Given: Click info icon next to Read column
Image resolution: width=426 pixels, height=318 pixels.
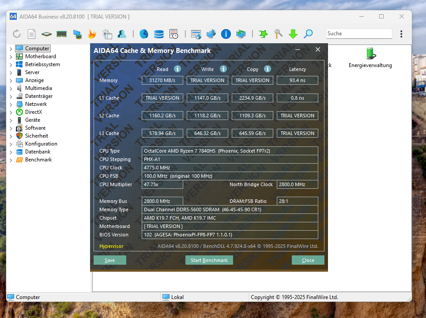Looking at the screenshot, I should point(177,69).
